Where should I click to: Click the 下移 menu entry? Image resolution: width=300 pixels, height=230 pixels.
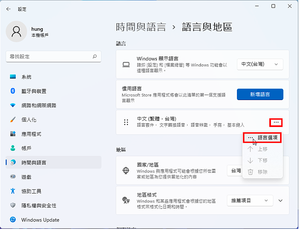click(x=263, y=161)
